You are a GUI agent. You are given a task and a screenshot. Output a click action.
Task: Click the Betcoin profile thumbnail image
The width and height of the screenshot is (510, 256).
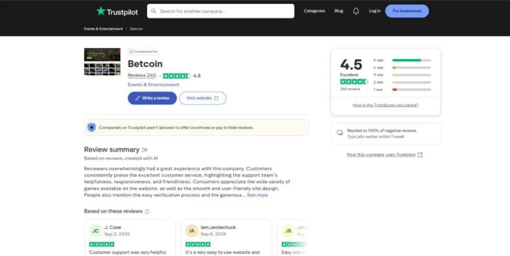[102, 62]
